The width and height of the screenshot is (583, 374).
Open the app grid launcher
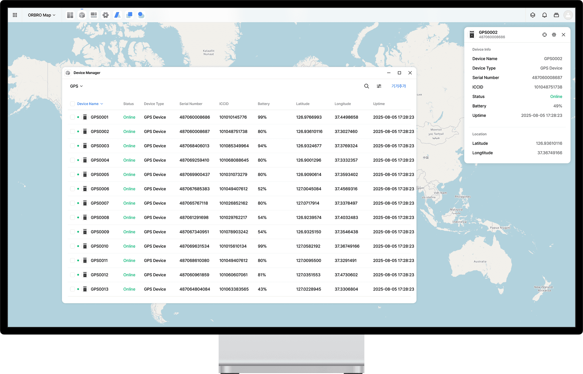15,15
